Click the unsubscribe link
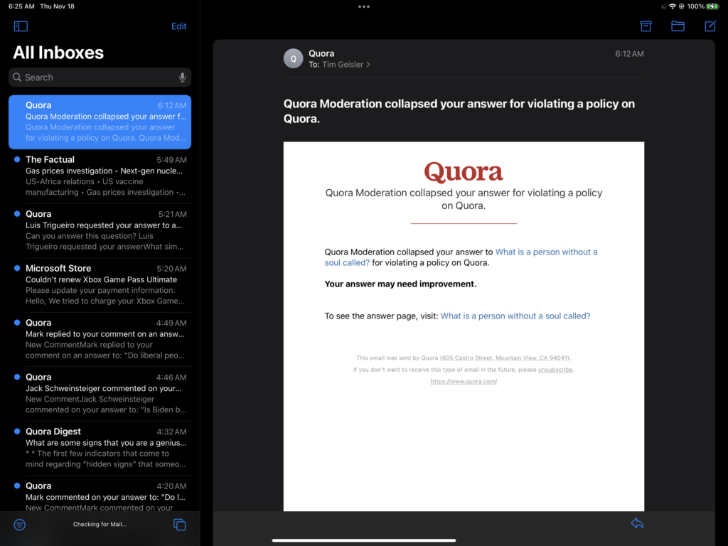This screenshot has width=728, height=546. point(555,370)
